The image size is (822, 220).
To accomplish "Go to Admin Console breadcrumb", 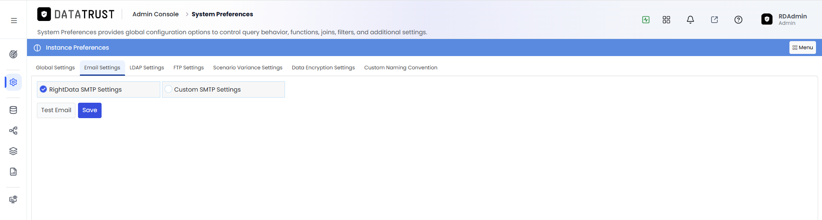I will (x=156, y=14).
